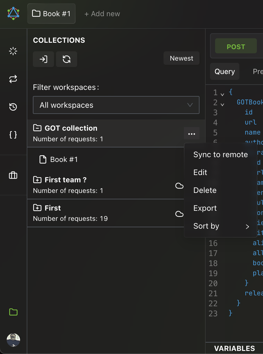Click the Altair logo icon
Screen dimensions: 263x354
13,13
